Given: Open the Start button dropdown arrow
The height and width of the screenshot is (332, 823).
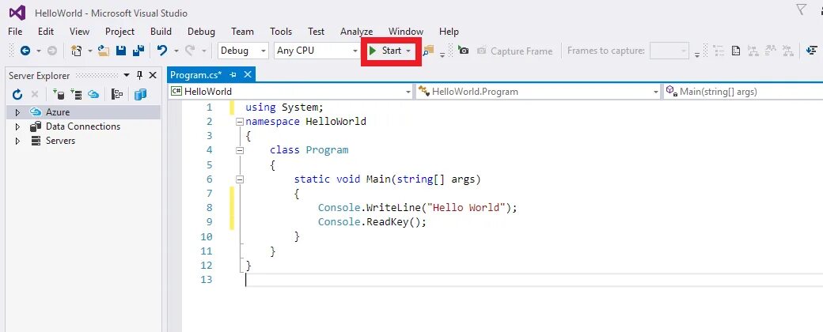Looking at the screenshot, I should [x=408, y=51].
